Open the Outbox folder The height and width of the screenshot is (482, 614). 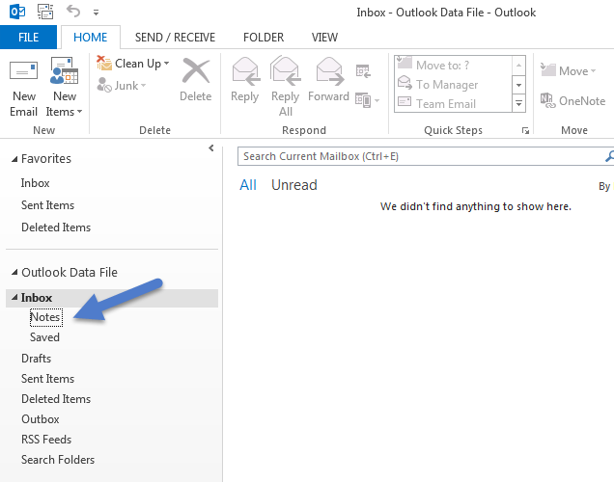(41, 419)
